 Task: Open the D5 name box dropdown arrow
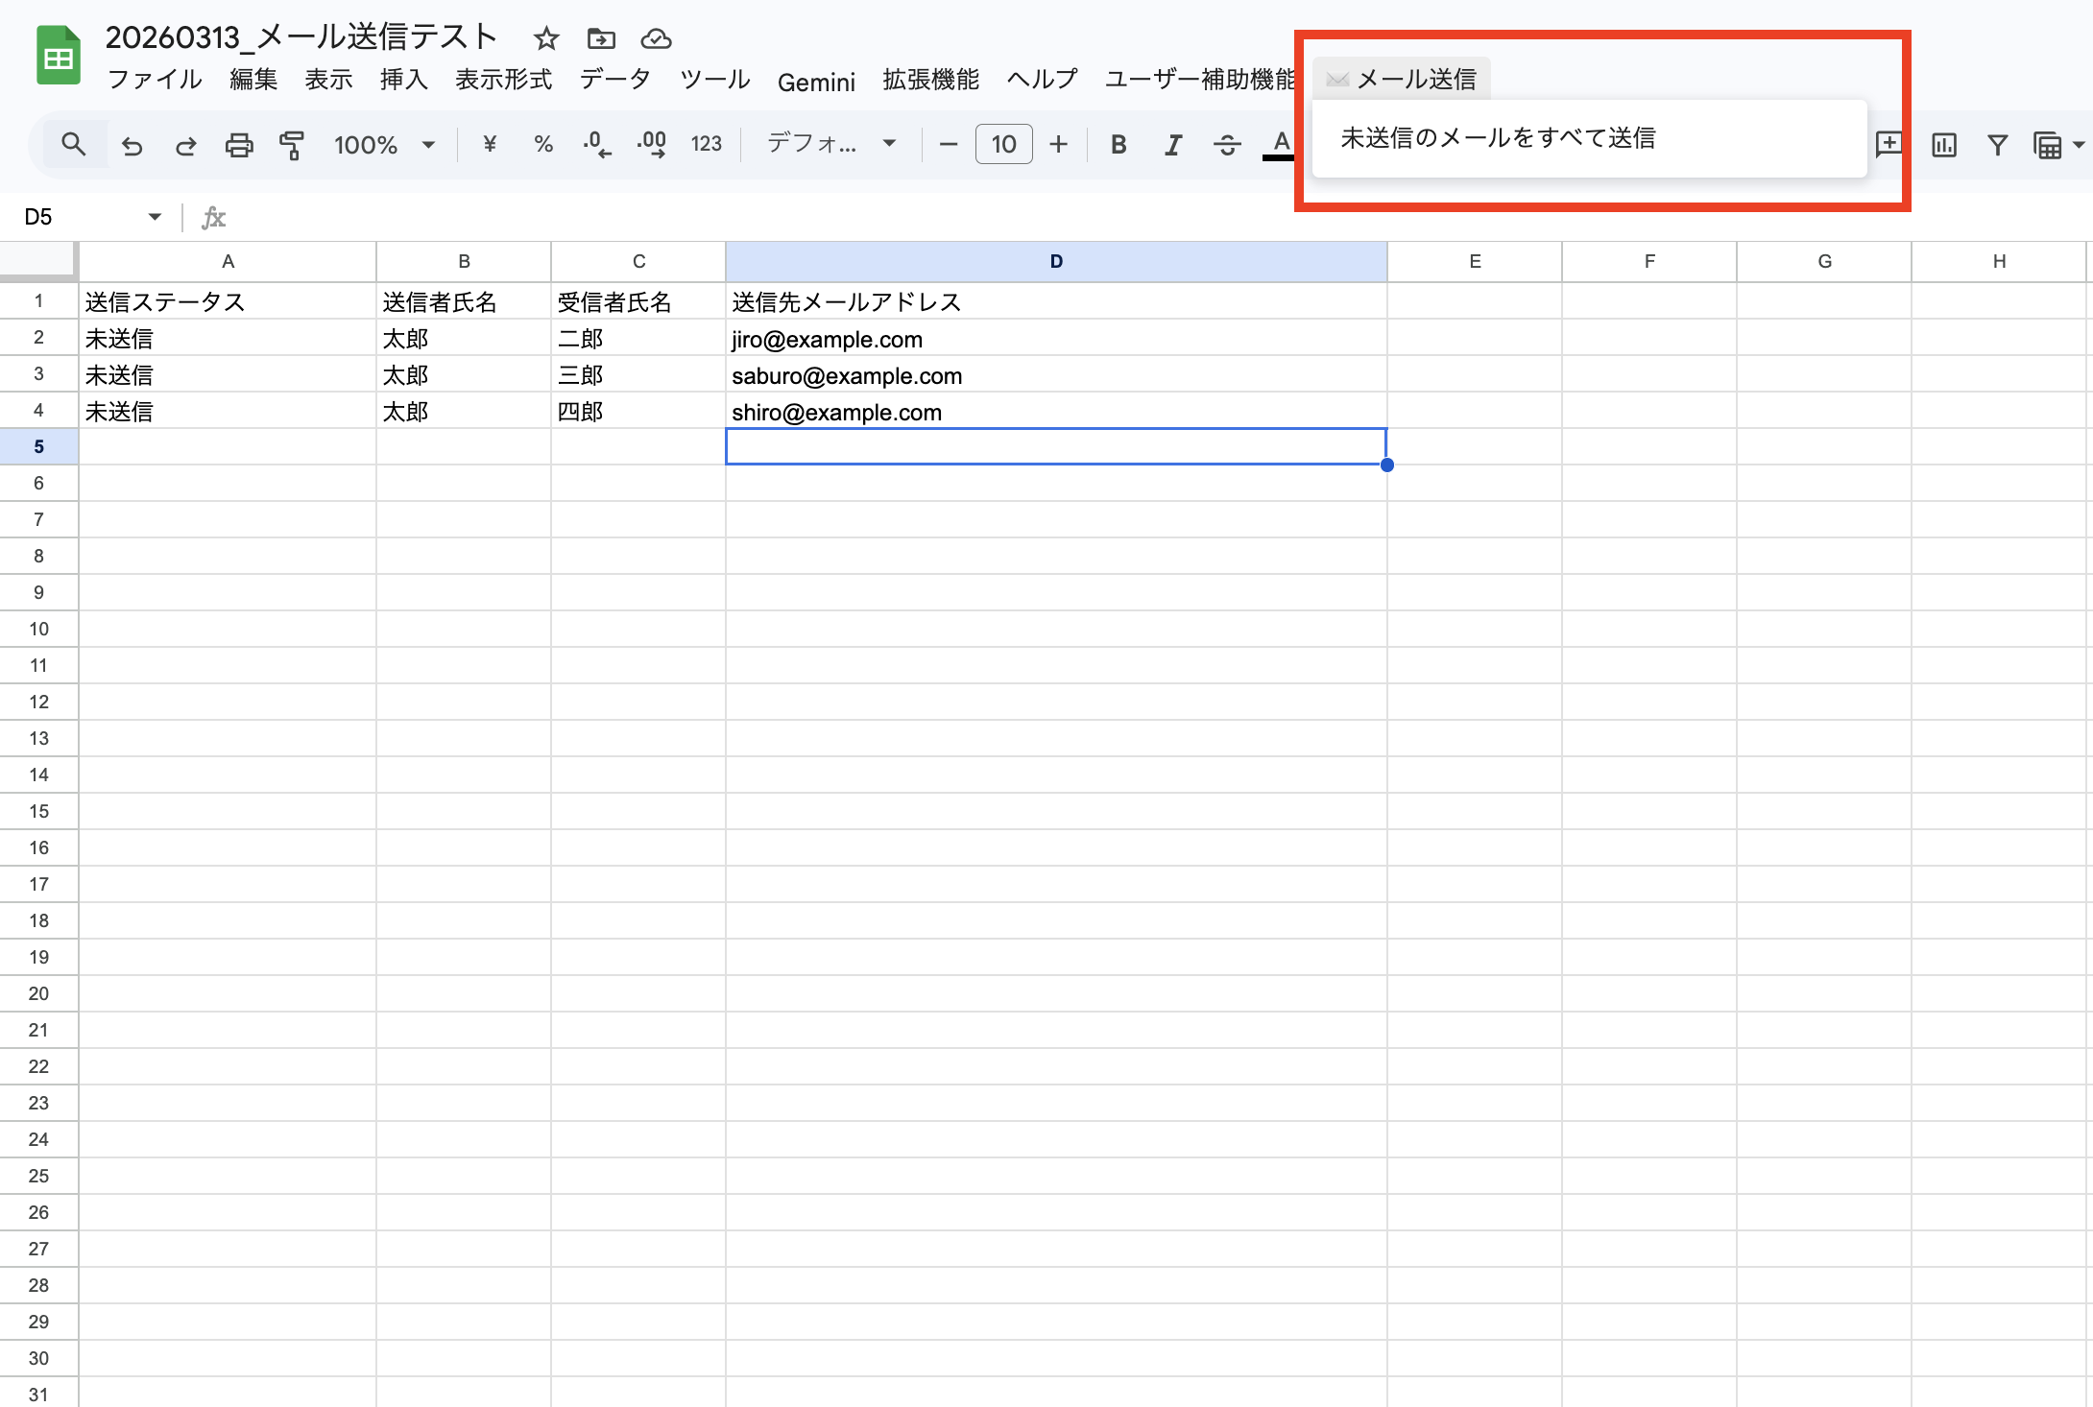pos(155,217)
